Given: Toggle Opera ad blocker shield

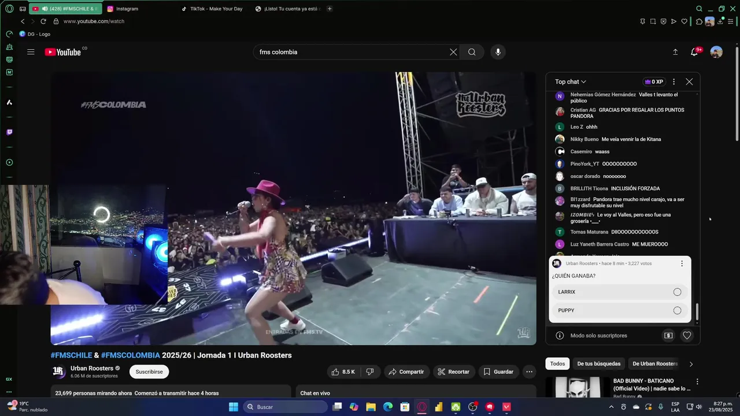Looking at the screenshot, I should click(663, 21).
